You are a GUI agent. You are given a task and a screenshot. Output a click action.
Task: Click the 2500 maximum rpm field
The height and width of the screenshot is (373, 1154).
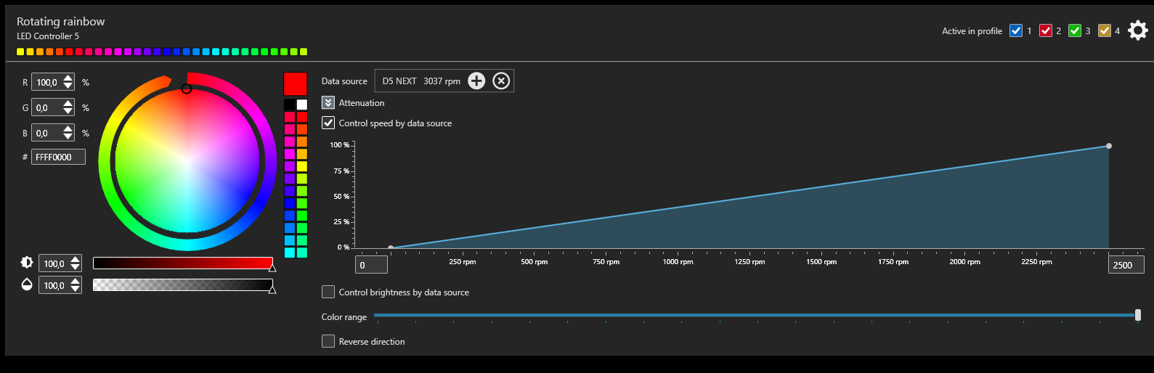point(1125,265)
